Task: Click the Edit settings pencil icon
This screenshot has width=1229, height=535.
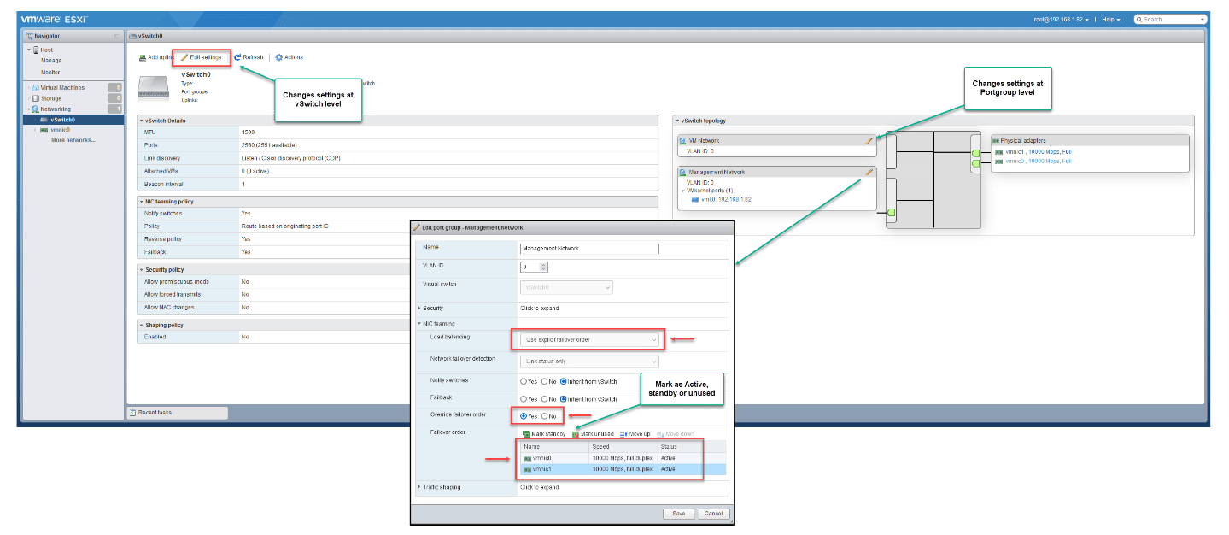Action: click(x=184, y=57)
